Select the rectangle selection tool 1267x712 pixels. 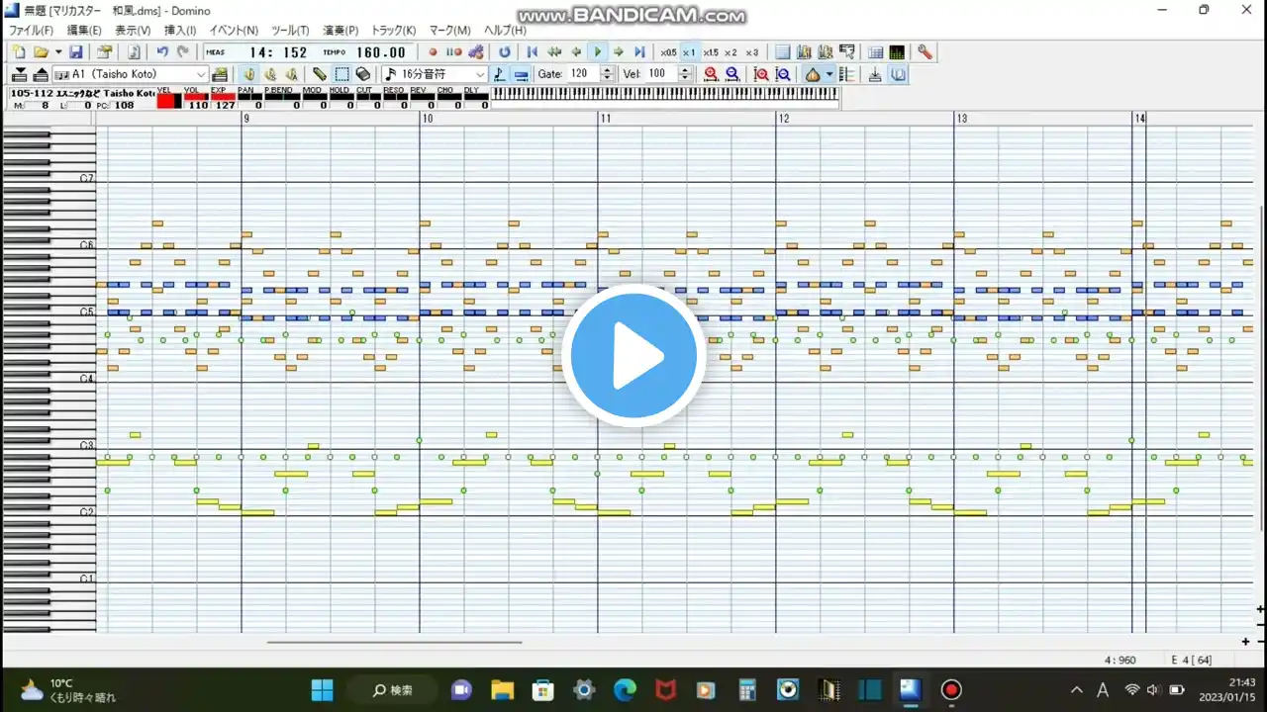[x=341, y=74]
